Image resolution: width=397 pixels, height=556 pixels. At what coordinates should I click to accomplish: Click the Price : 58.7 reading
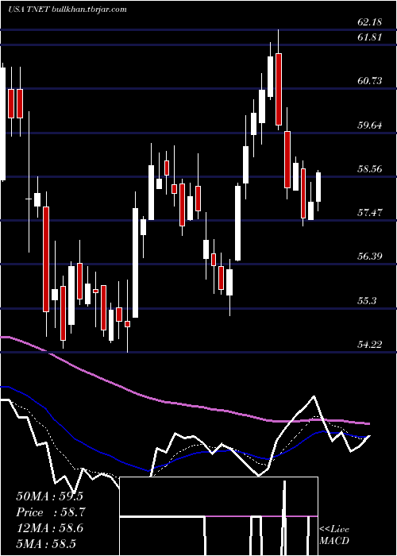51,512
